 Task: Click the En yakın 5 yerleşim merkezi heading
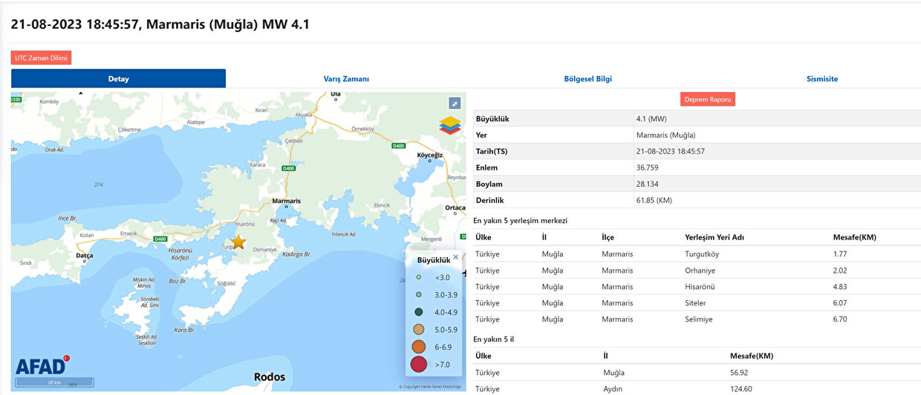[x=521, y=221]
